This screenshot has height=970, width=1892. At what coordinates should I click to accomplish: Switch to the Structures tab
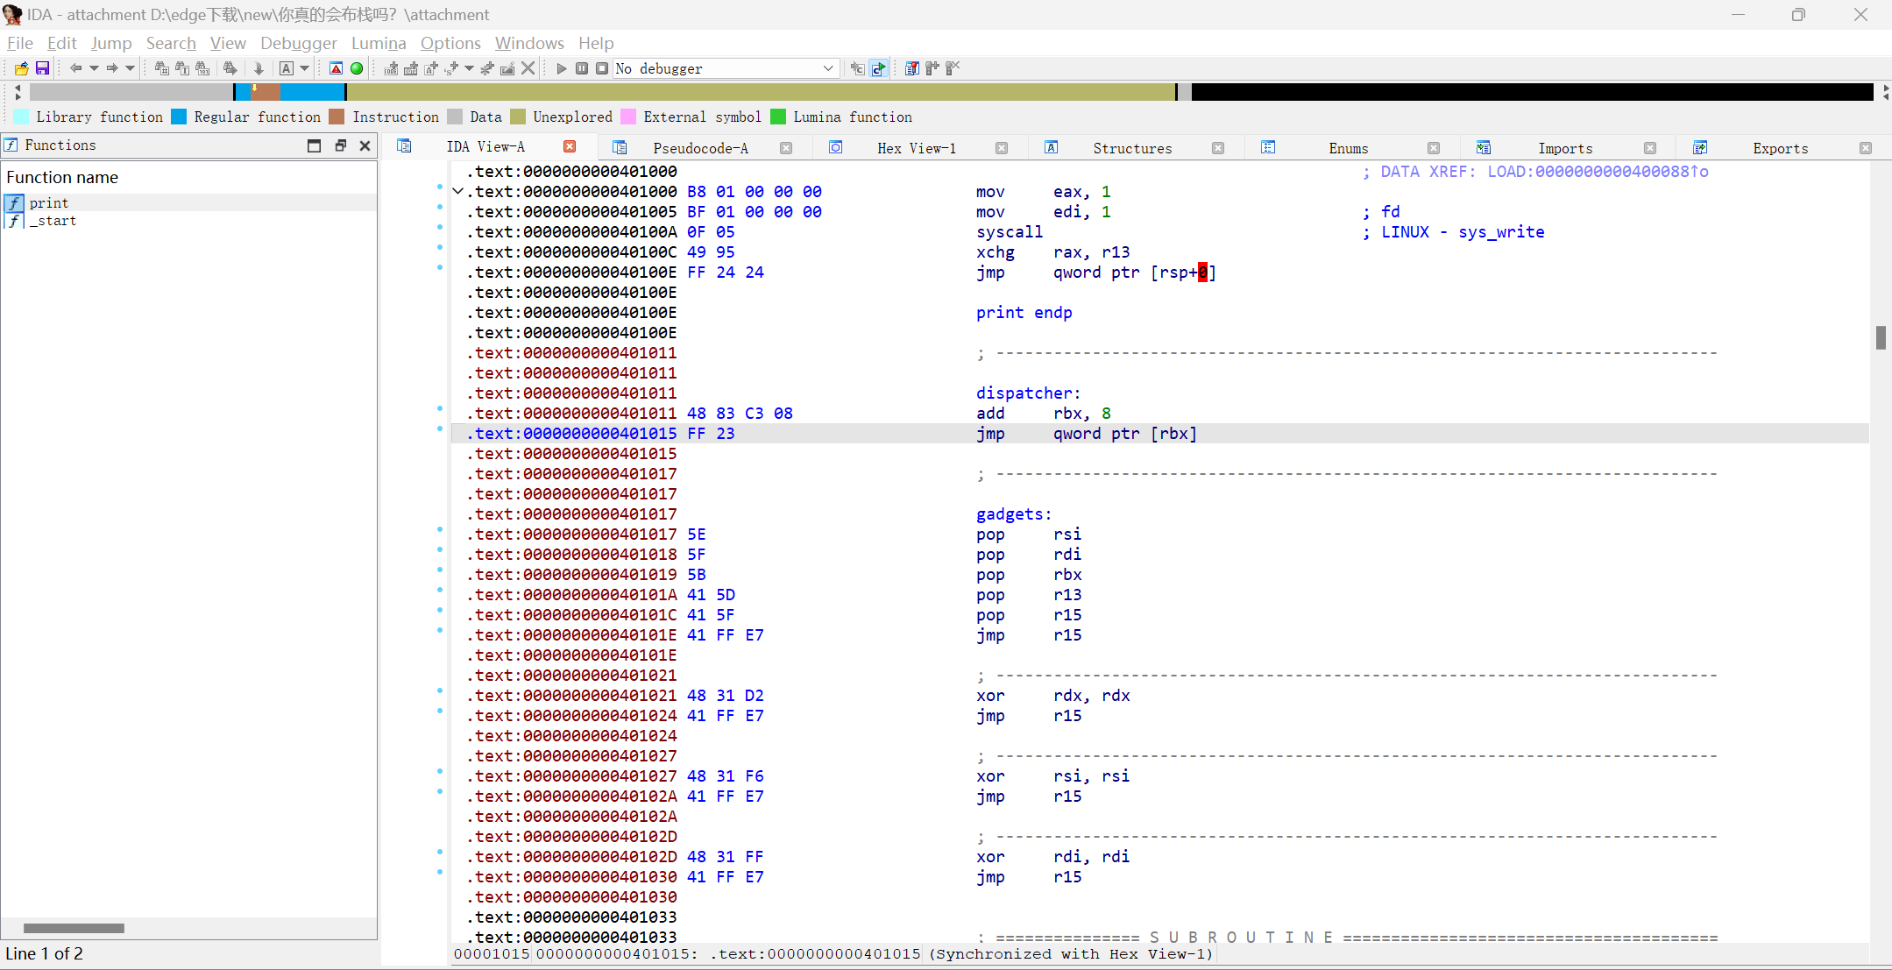click(1130, 147)
